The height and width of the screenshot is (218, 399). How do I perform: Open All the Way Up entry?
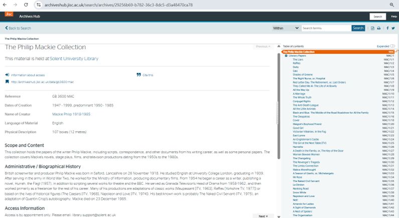[301, 90]
